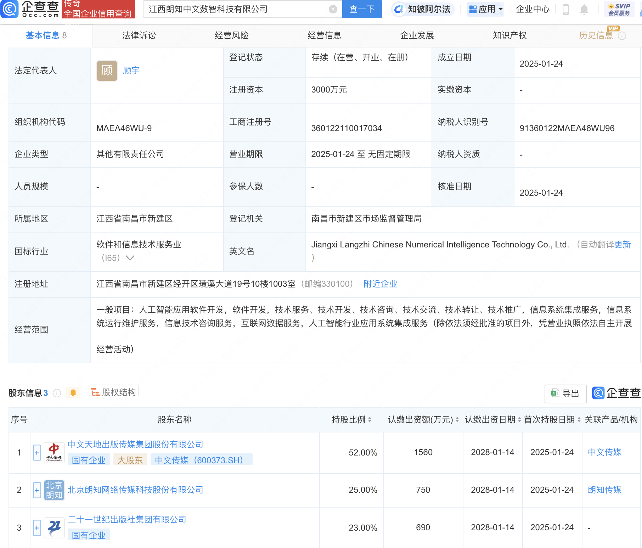Open legal representative 顾宇 profile
The height and width of the screenshot is (548, 642).
point(131,71)
